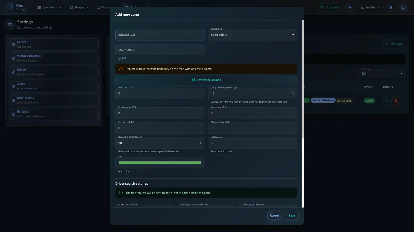Open Drivers settings section
The image size is (414, 232).
point(54,72)
